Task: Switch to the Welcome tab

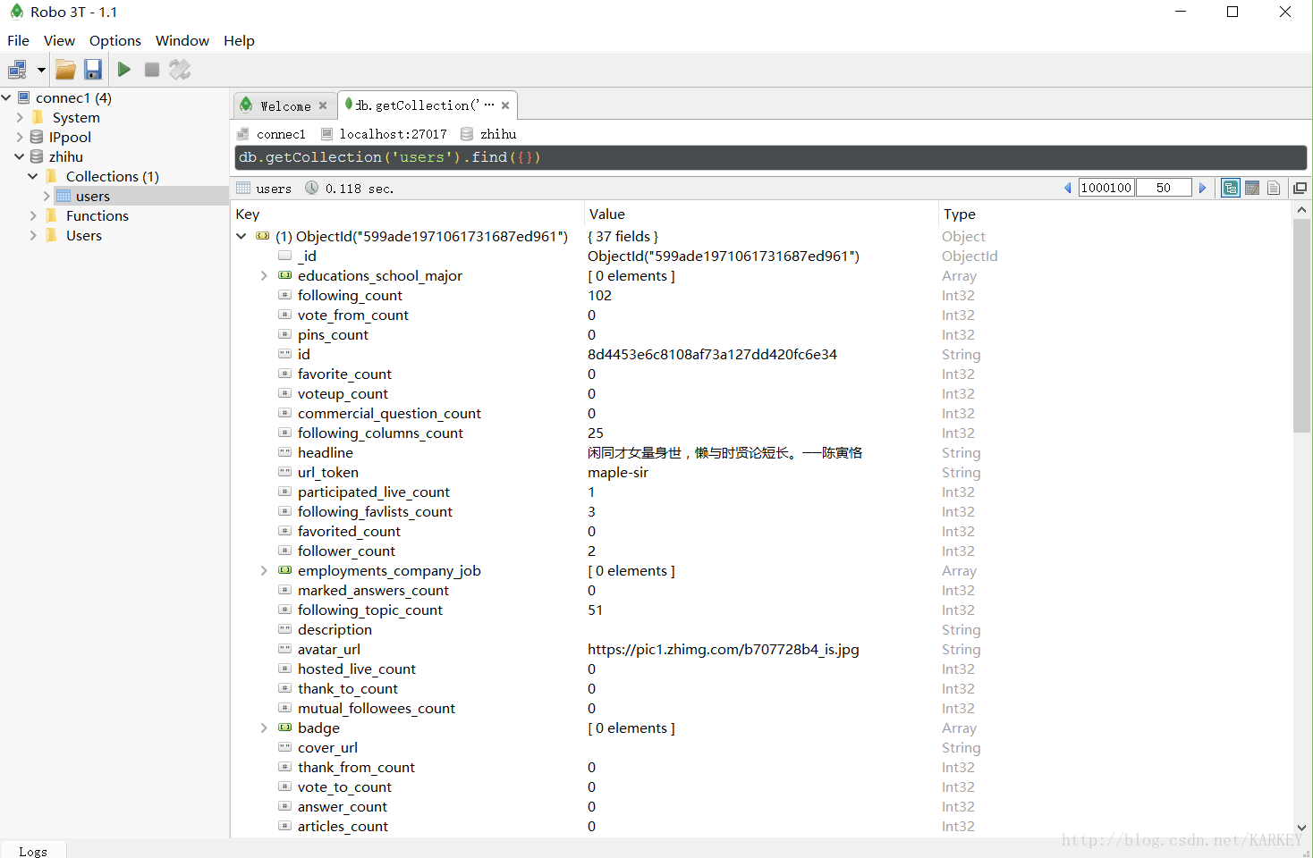Action: [x=285, y=105]
